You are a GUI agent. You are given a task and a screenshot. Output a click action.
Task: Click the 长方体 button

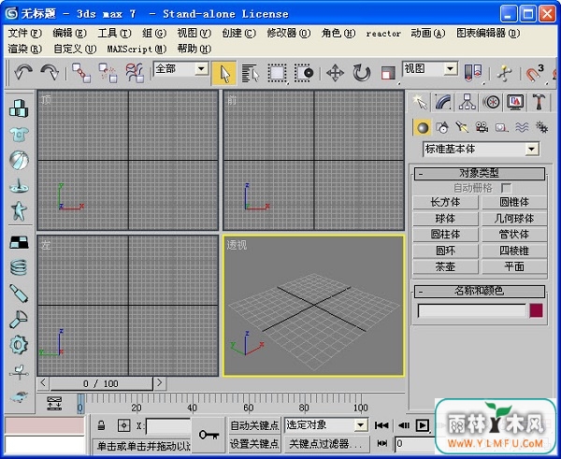coord(445,202)
